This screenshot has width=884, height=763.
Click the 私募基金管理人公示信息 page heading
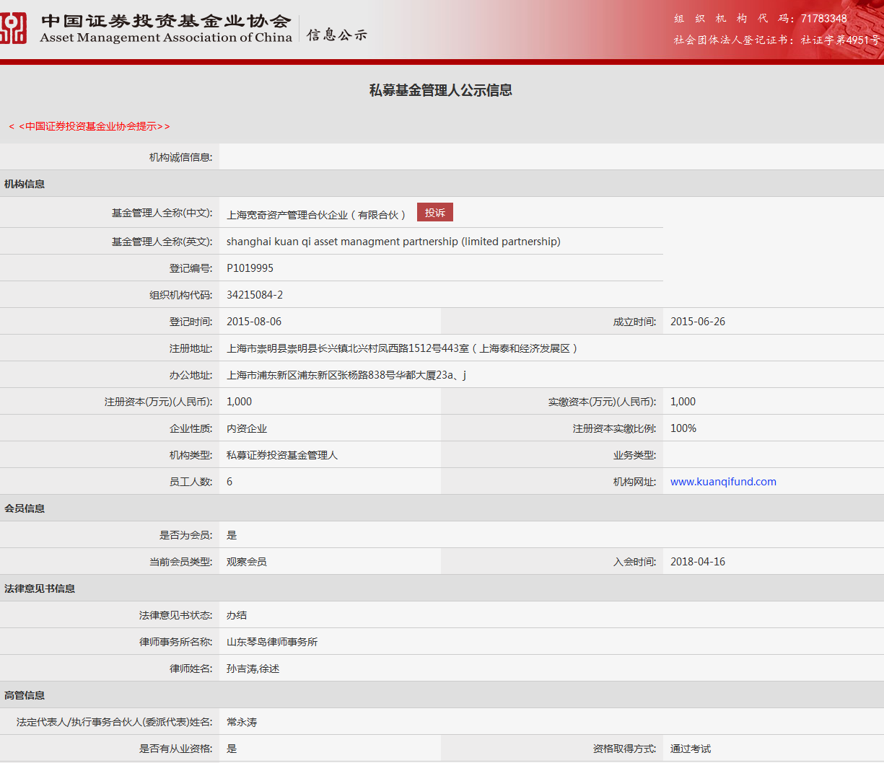(x=441, y=90)
